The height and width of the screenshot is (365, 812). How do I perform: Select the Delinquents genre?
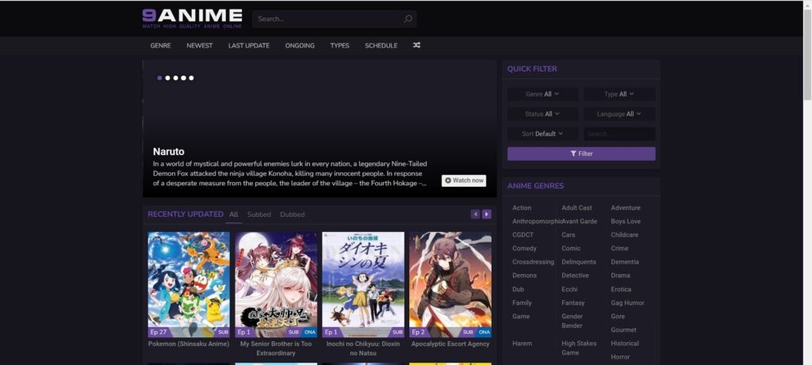[578, 261]
